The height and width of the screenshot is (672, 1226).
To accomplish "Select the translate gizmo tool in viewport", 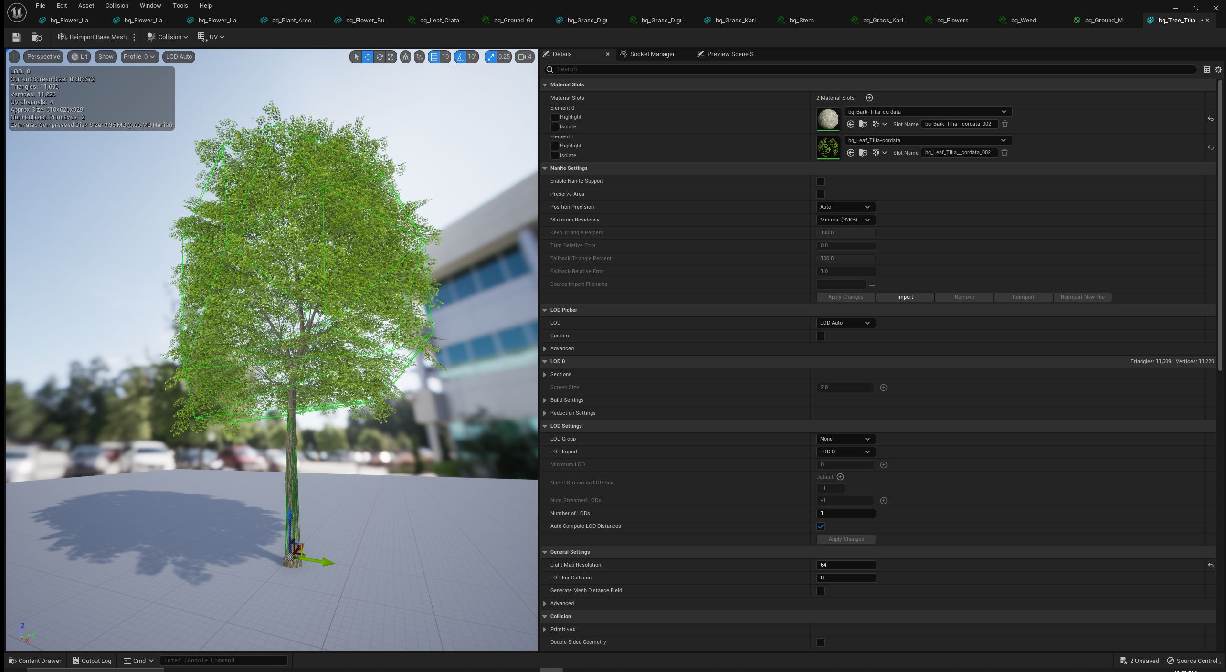I will pyautogui.click(x=368, y=57).
